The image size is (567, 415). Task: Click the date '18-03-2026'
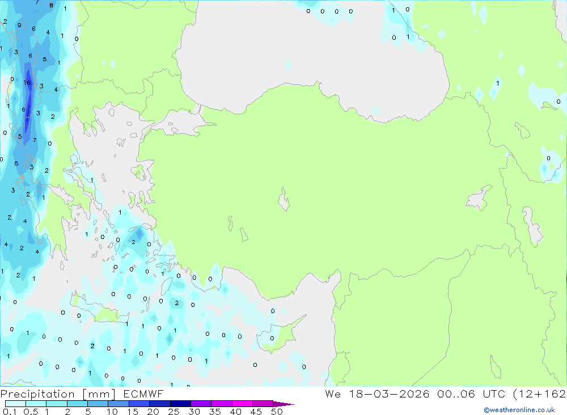(x=389, y=393)
